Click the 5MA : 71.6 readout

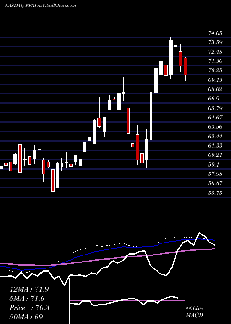(x=27, y=299)
